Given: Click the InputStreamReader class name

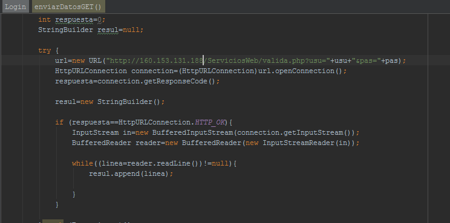Looking at the screenshot, I should point(299,143).
